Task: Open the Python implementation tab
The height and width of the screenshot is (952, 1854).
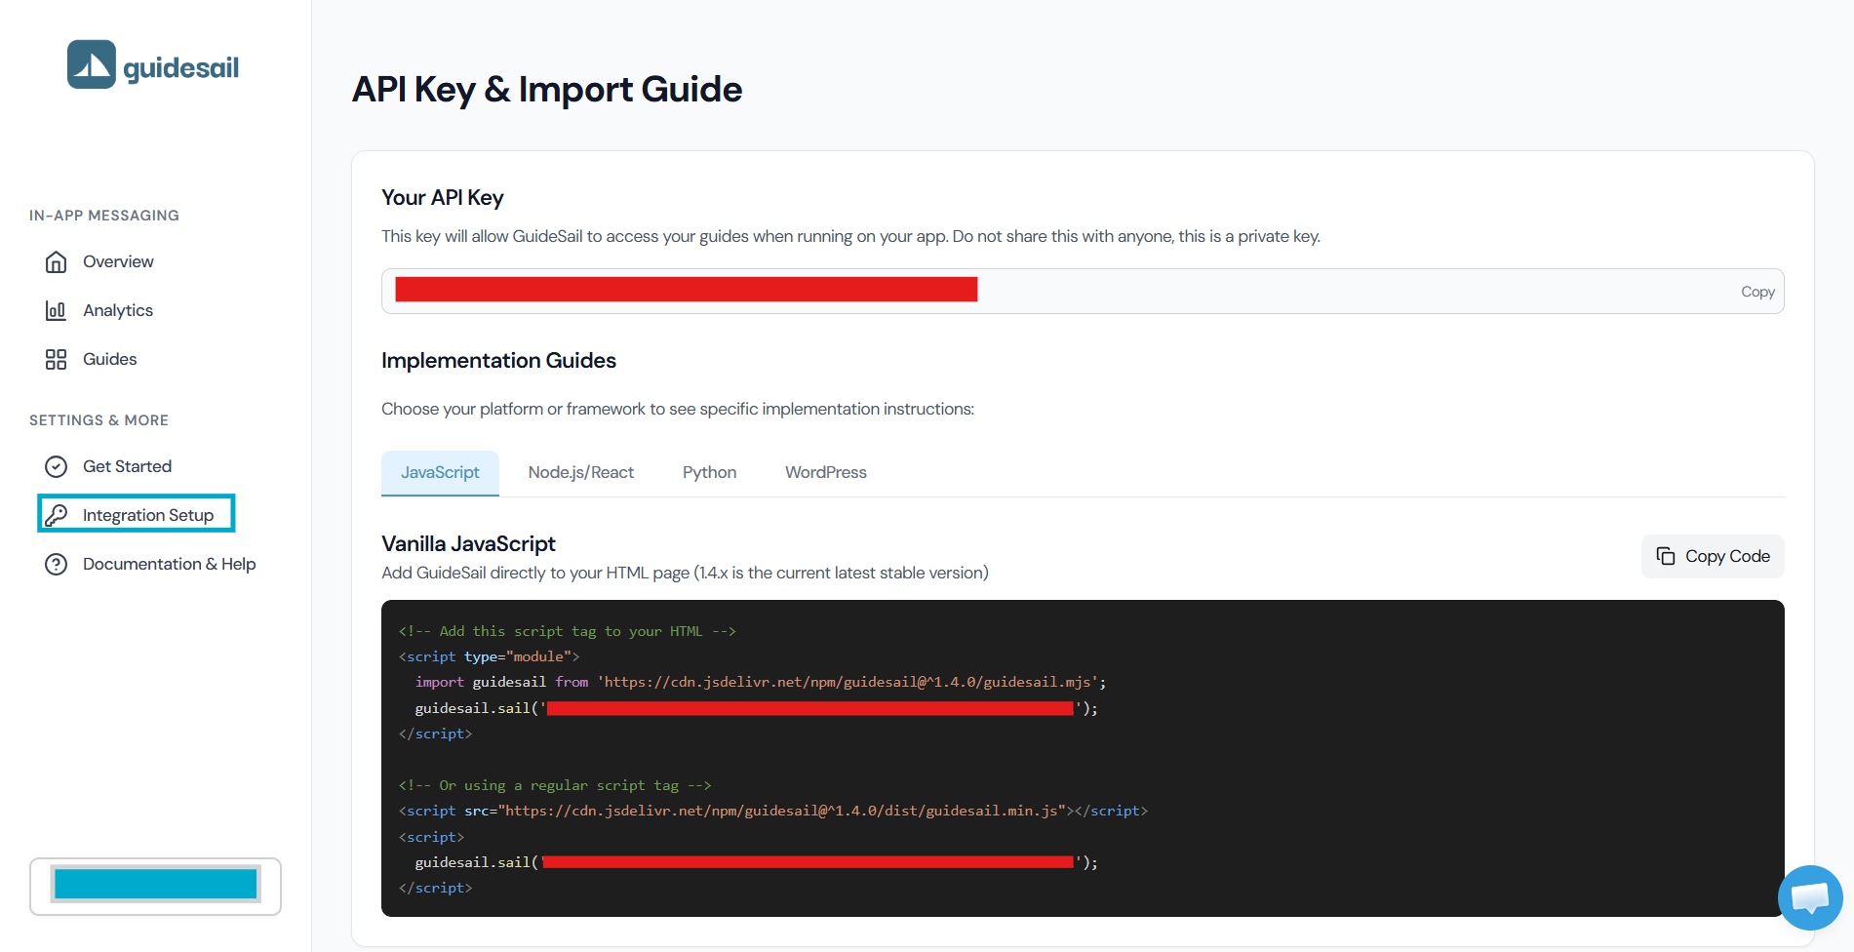Action: [709, 472]
